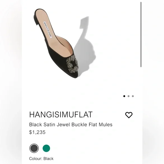Click the word Black in colour label
164x164 pixels.
coord(49,159)
